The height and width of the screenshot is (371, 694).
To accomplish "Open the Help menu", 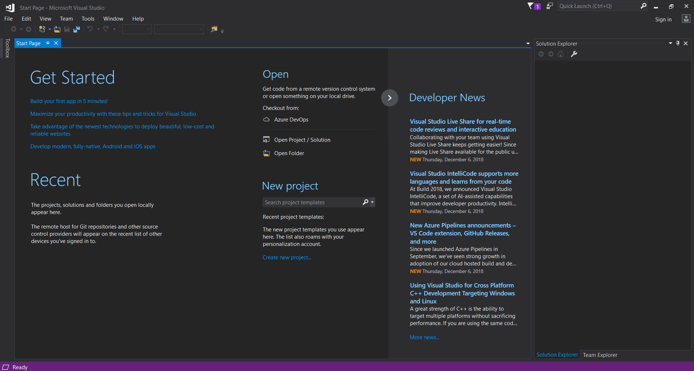I will point(138,19).
